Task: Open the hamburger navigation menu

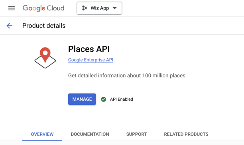Action: (12, 8)
